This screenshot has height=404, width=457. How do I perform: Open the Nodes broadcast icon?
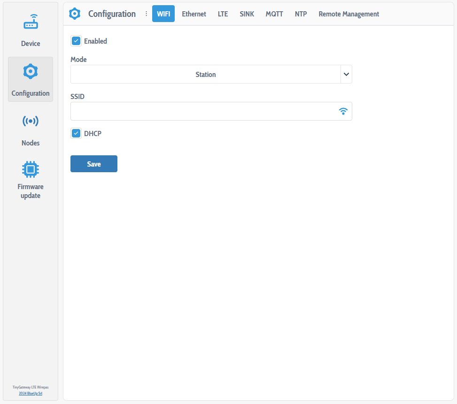click(x=31, y=122)
